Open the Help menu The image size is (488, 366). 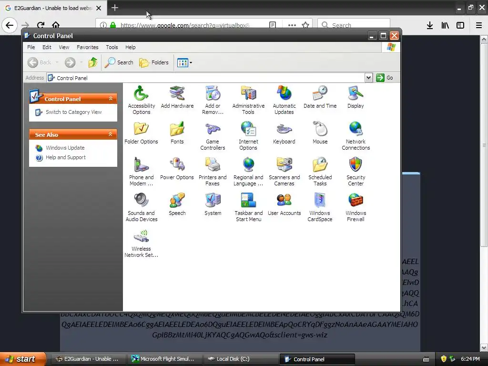tap(131, 47)
